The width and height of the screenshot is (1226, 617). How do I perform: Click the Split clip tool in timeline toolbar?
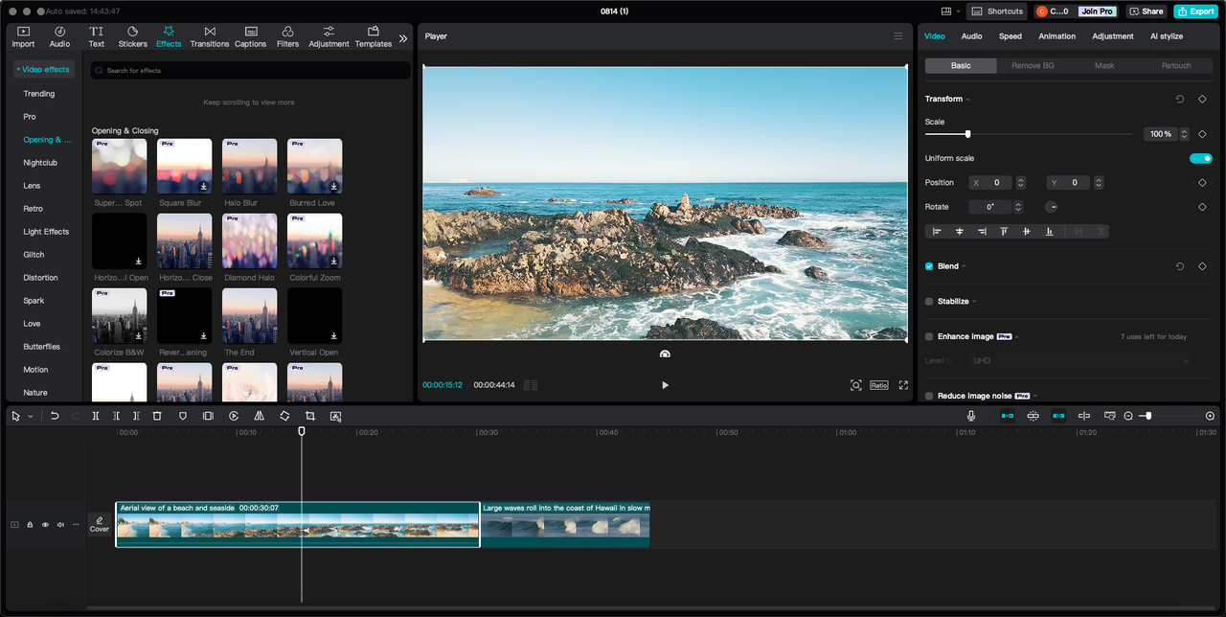pos(96,416)
